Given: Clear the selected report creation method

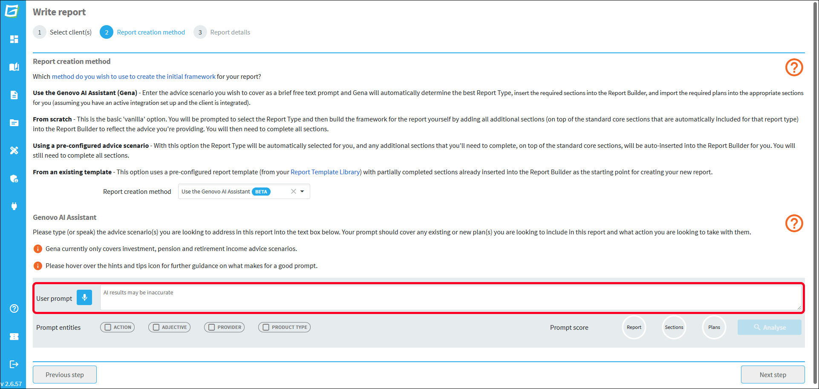Looking at the screenshot, I should [294, 191].
